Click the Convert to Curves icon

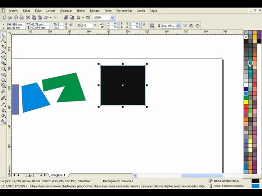coord(198,26)
